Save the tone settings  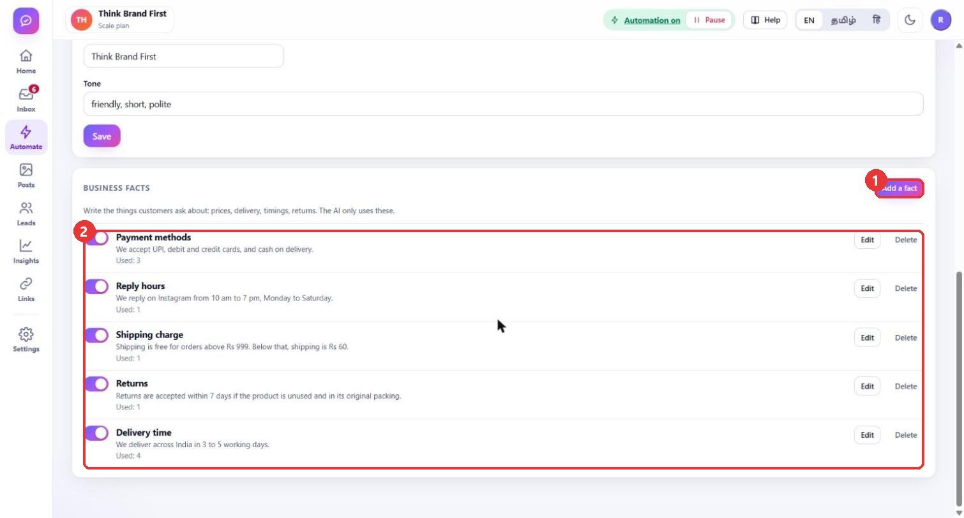point(102,136)
